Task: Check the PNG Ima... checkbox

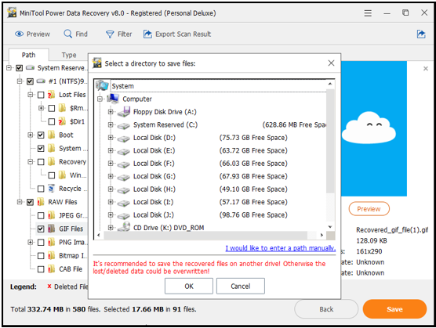Action: click(41, 242)
